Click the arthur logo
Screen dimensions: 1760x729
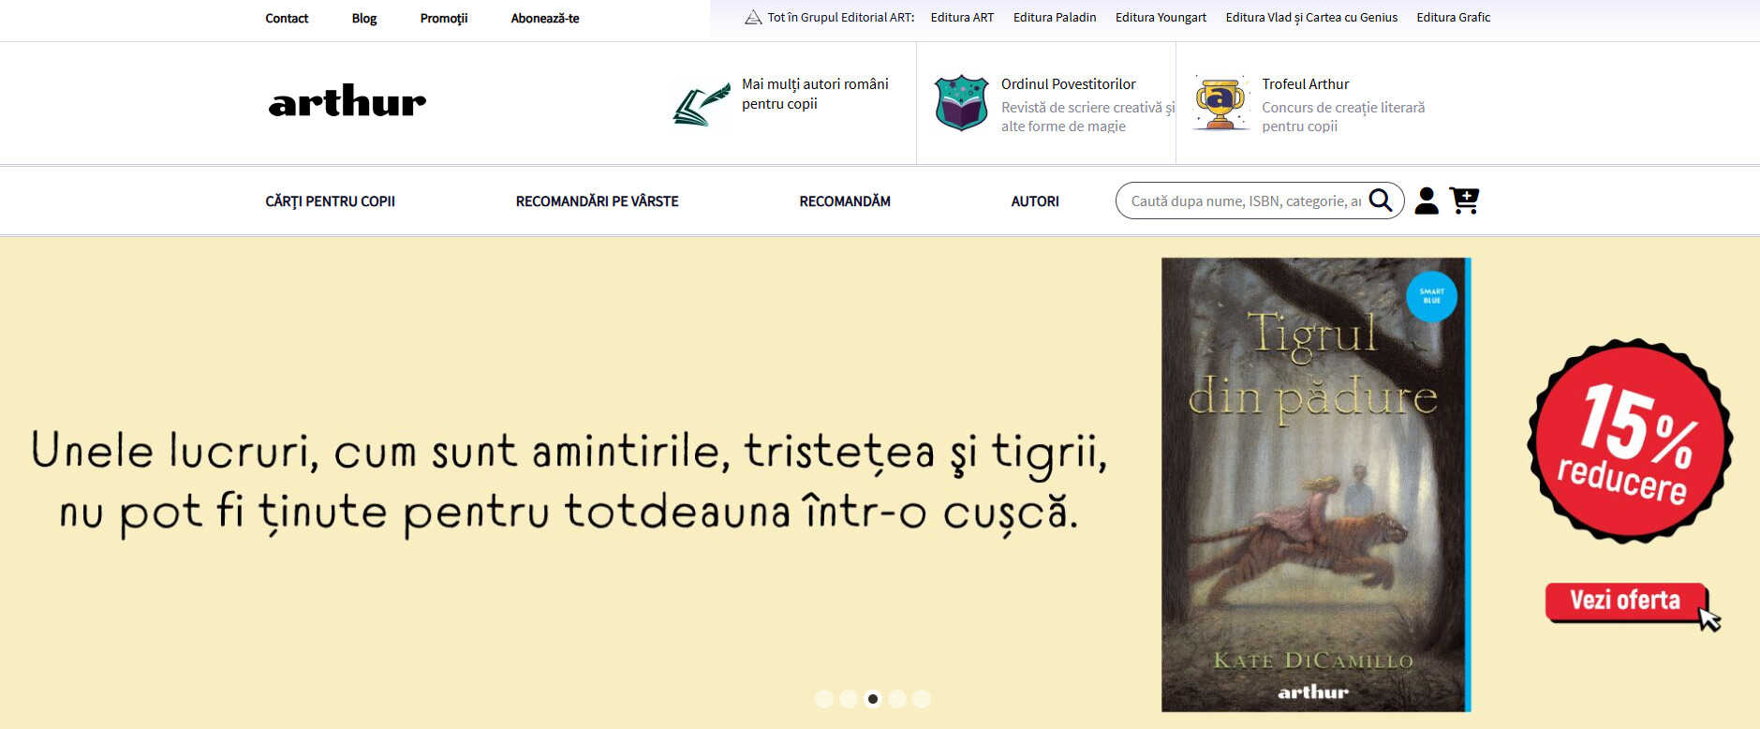coord(347,102)
